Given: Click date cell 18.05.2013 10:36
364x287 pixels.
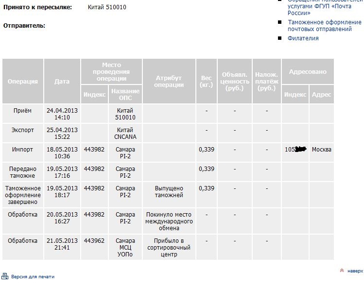Looking at the screenshot, I should click(x=62, y=152).
